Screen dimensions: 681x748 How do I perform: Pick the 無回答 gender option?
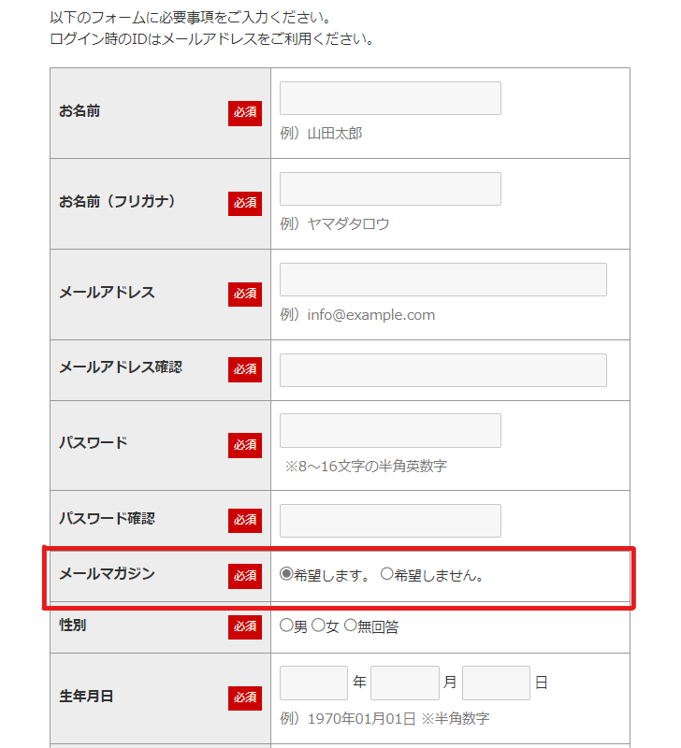[x=351, y=626]
